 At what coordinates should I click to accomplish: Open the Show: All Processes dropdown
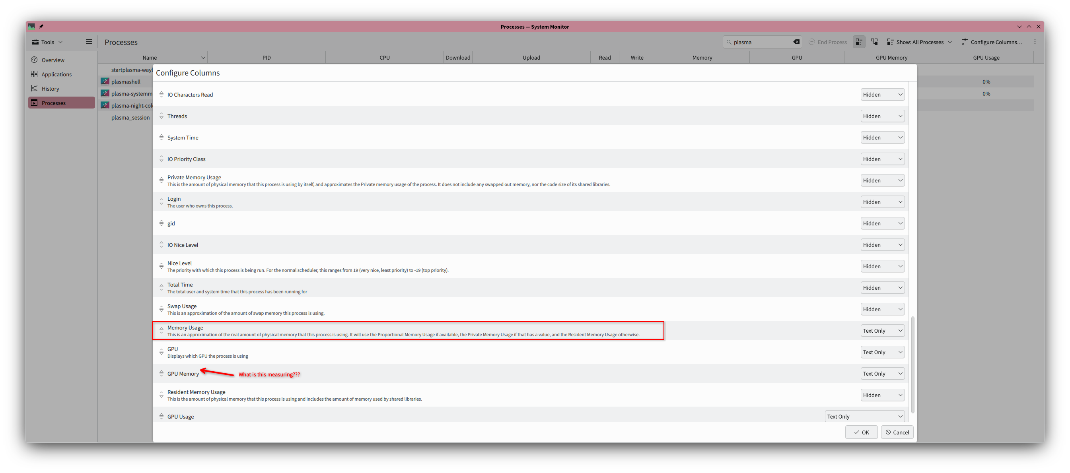pyautogui.click(x=919, y=42)
